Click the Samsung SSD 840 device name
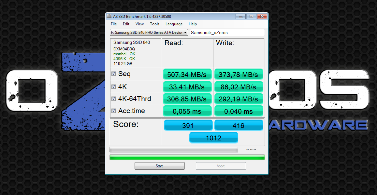This screenshot has width=377, height=195. tap(132, 43)
